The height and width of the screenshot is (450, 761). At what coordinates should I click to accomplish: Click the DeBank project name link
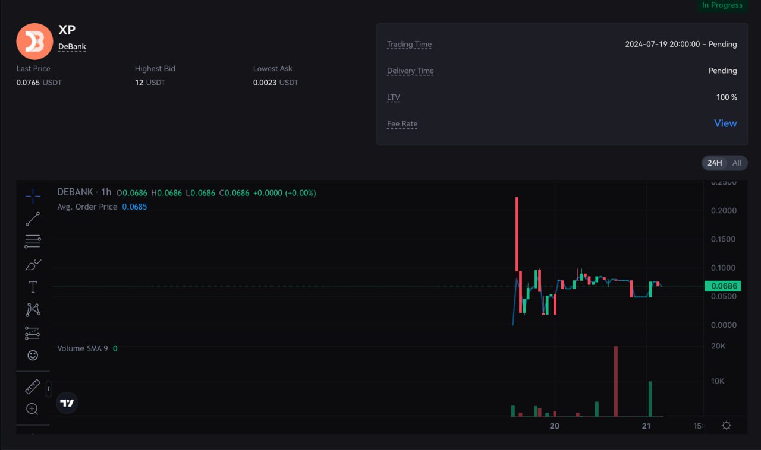pos(72,46)
